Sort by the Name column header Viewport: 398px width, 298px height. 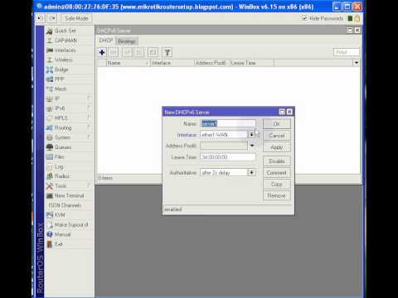pyautogui.click(x=128, y=63)
